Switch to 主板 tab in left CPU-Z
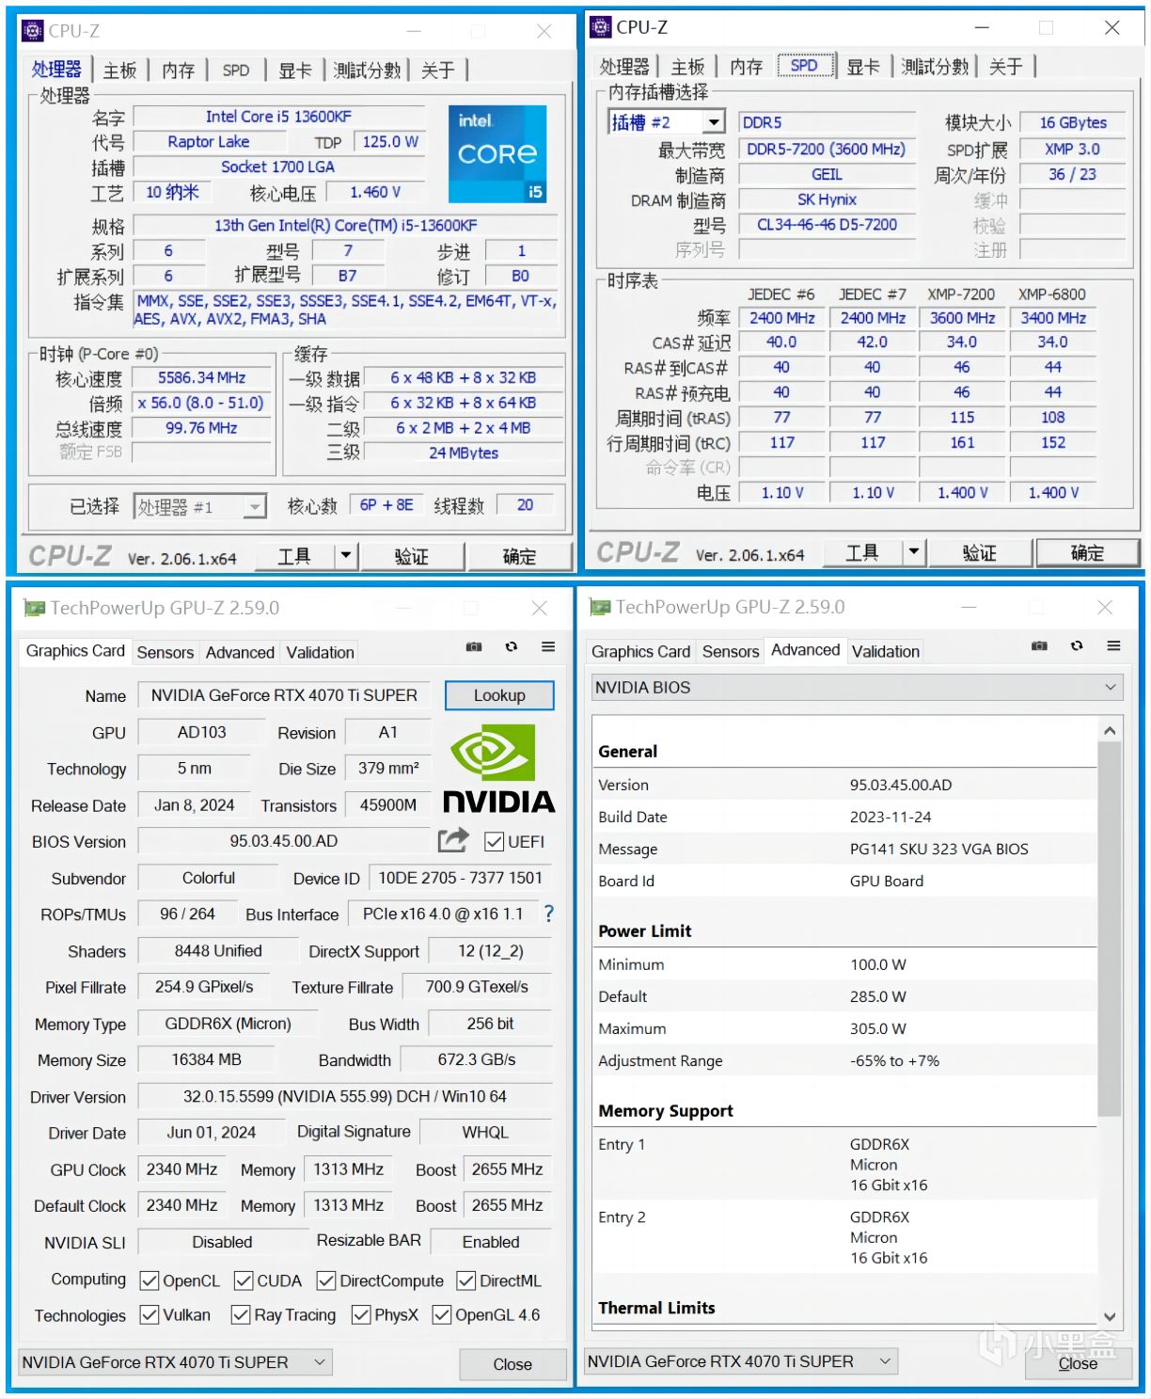The width and height of the screenshot is (1151, 1399). pos(120,71)
